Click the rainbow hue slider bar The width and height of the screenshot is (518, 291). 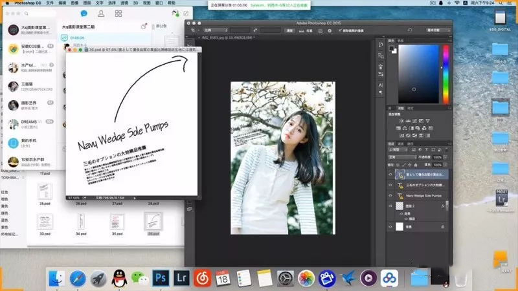[x=446, y=74]
